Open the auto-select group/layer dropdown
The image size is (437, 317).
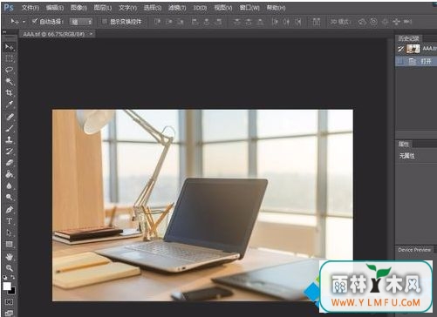pyautogui.click(x=81, y=22)
